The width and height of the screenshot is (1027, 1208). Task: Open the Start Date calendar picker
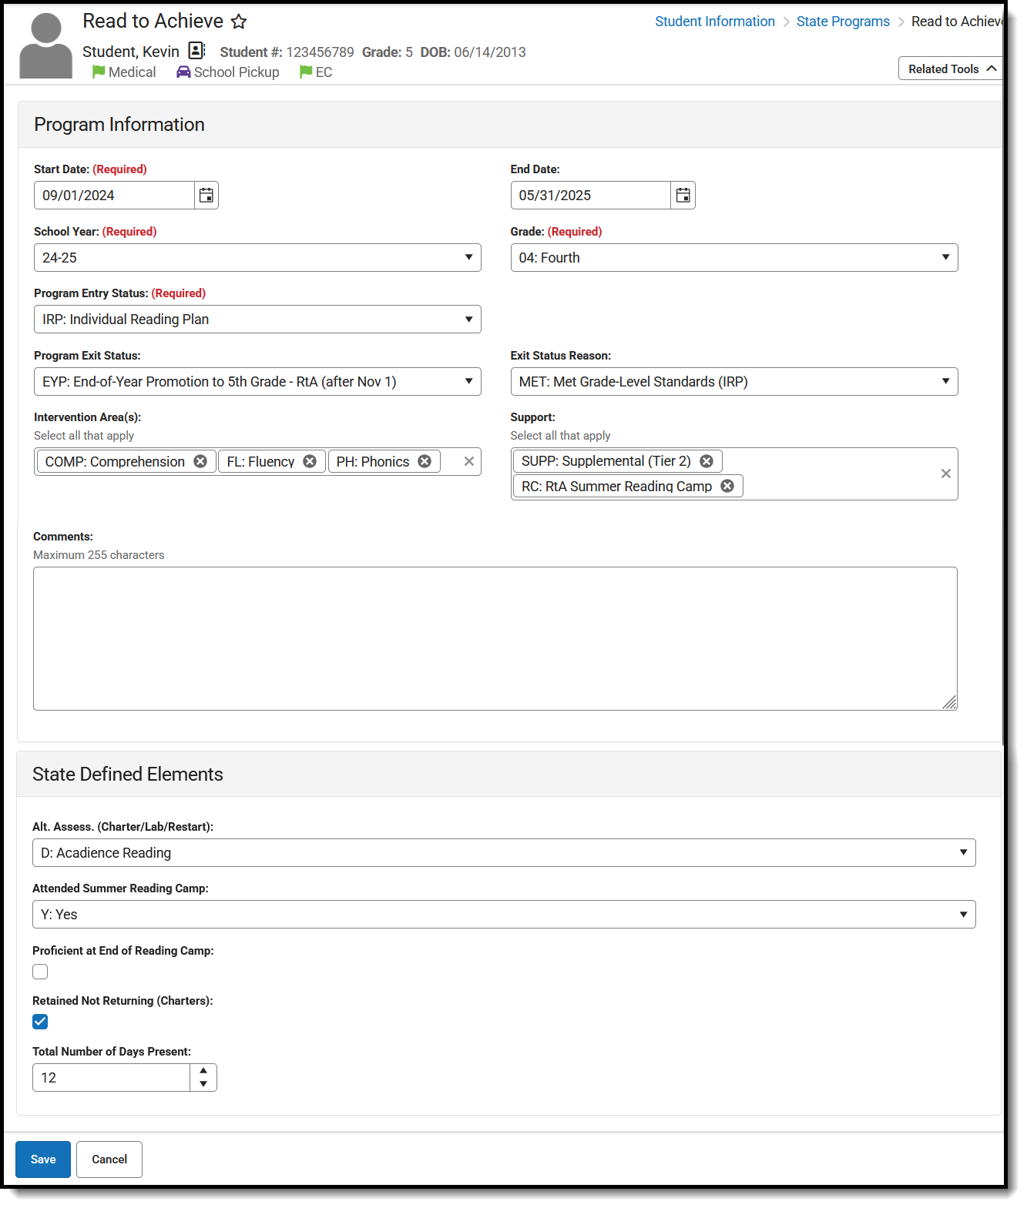click(206, 196)
